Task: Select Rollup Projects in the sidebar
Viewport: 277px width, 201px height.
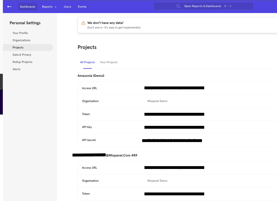Action: coord(22,62)
